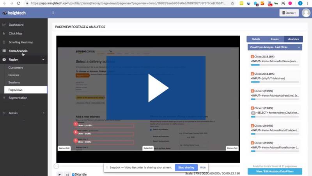Select the enterAddressPostalCode input entry
Image resolution: width=312 pixels, height=176 pixels.
(x=275, y=130)
